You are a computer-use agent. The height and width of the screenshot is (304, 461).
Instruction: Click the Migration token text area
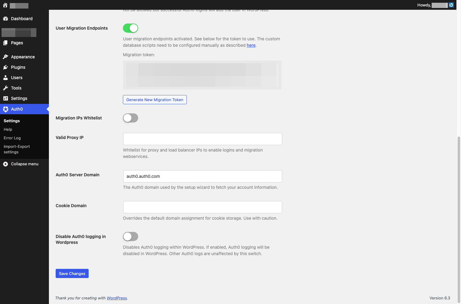click(x=202, y=75)
